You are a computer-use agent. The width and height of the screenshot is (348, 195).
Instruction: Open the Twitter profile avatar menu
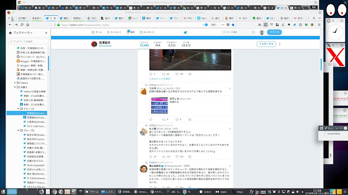click(262, 32)
